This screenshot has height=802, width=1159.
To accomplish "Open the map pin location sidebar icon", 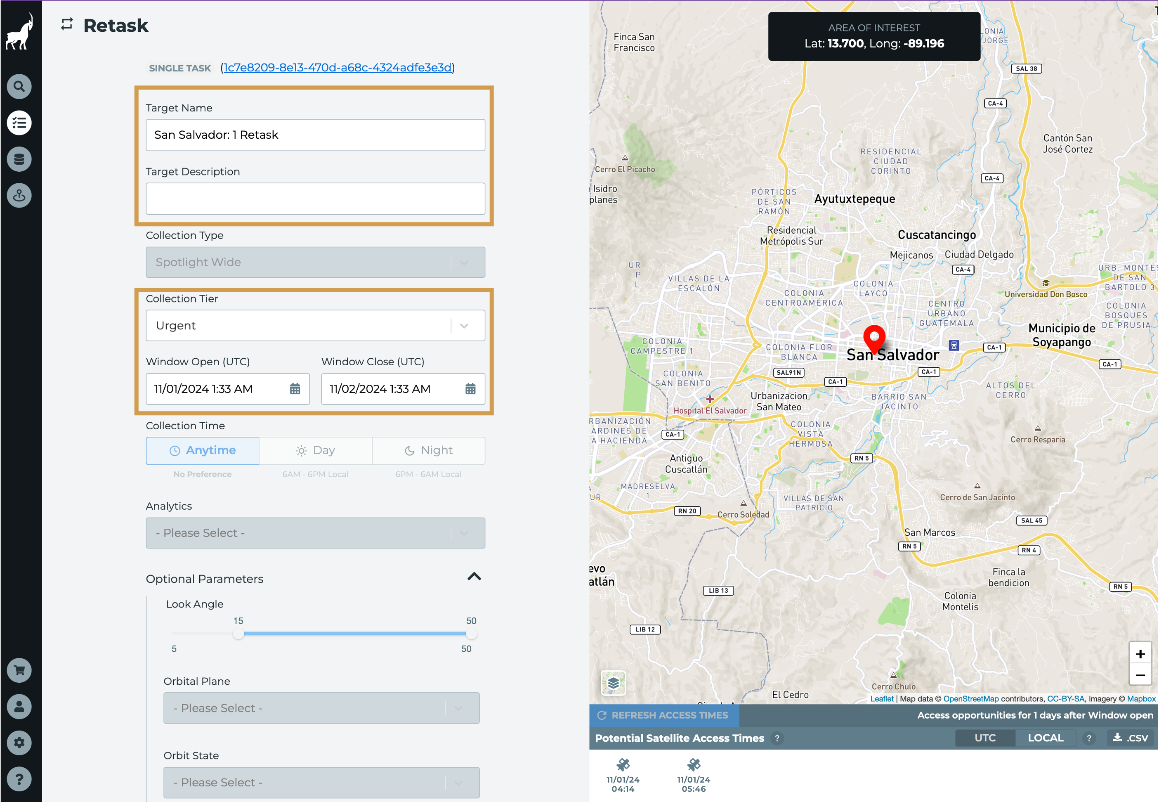I will (x=19, y=196).
